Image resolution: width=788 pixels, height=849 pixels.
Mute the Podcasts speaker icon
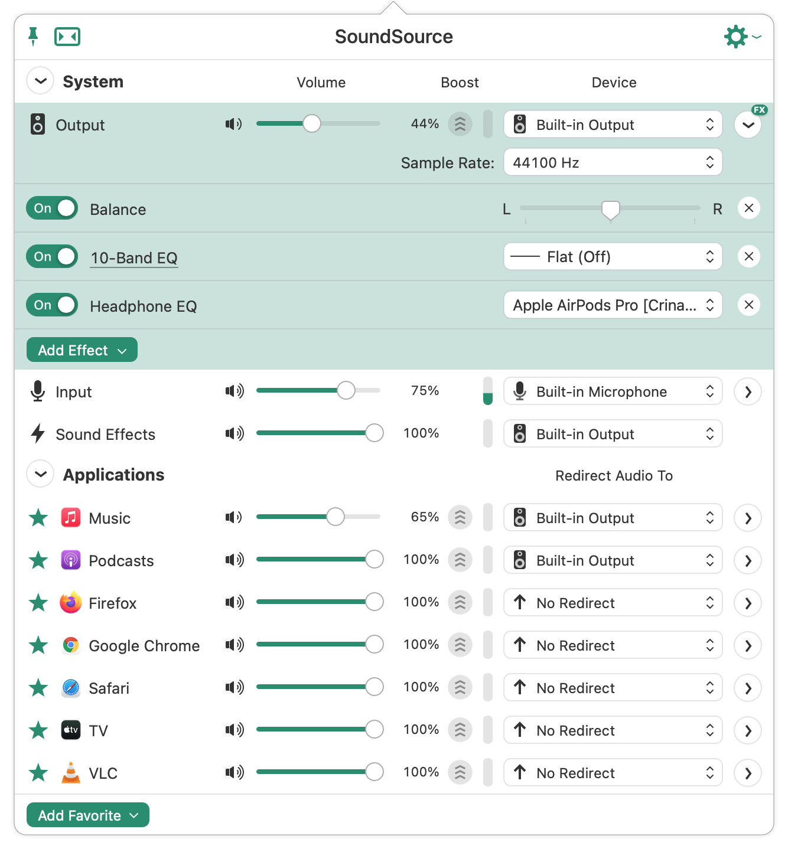coord(235,560)
